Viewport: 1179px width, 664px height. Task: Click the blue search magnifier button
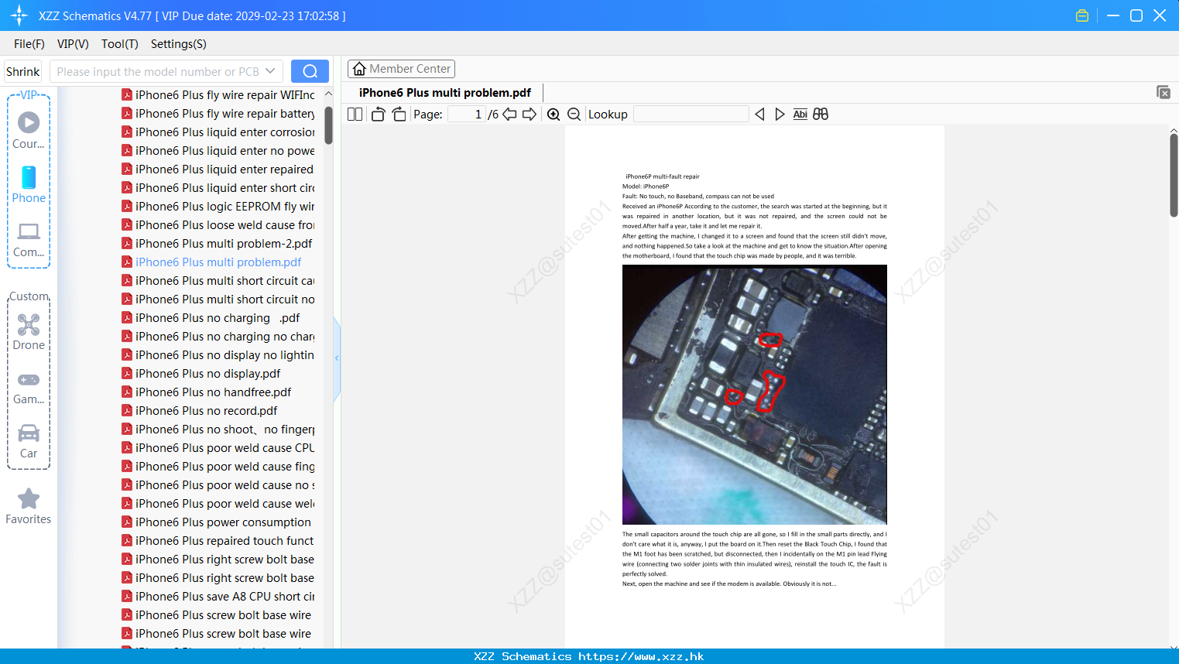(310, 71)
